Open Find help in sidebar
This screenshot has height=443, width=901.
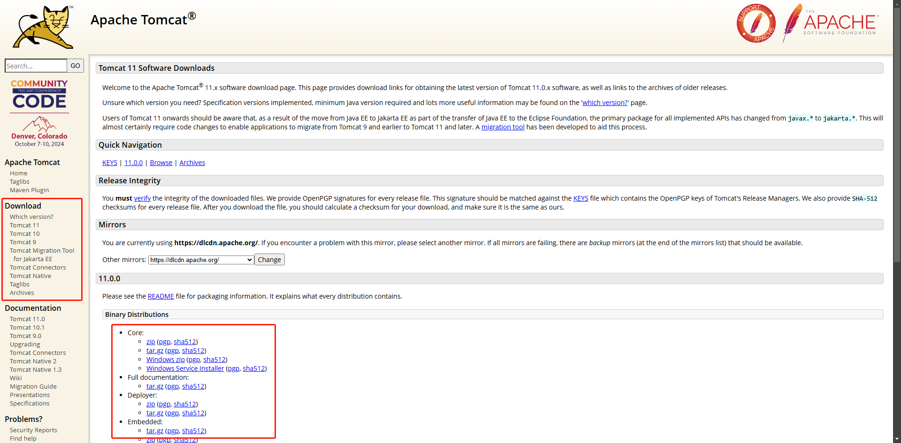(23, 439)
